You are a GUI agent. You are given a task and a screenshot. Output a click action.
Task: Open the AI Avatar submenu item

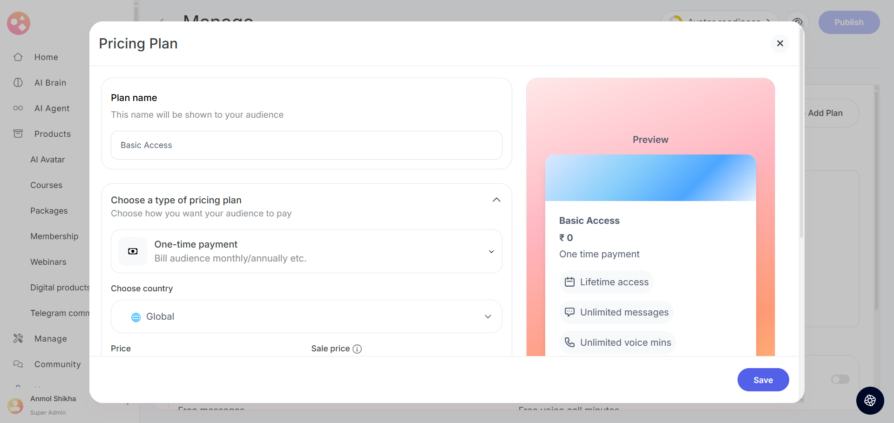(47, 160)
